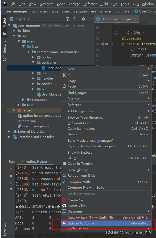Expand Scratches and Consoles node
Screen dimensions: 156x238
coord(9,137)
